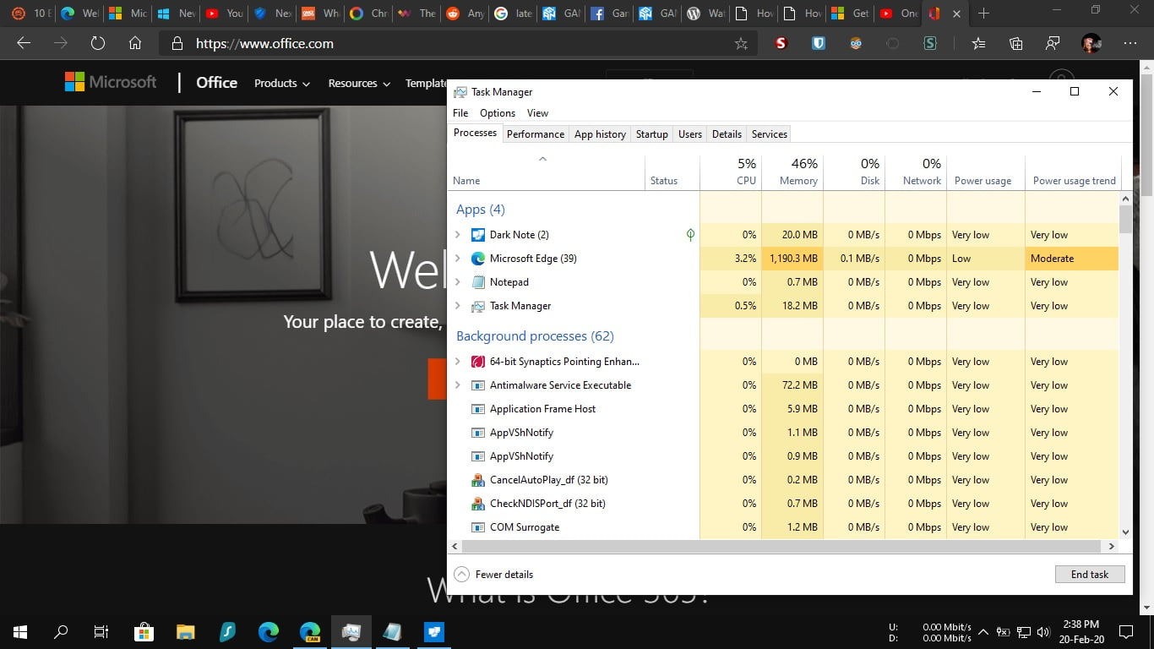This screenshot has width=1154, height=649.
Task: Click the browser profile avatar in Edge
Action: [1089, 42]
